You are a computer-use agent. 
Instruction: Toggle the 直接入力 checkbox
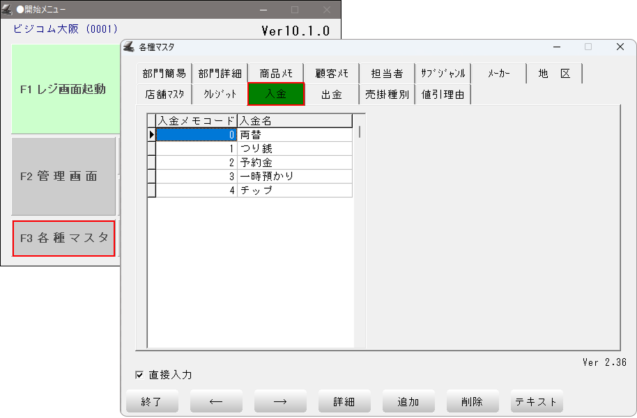(x=139, y=375)
